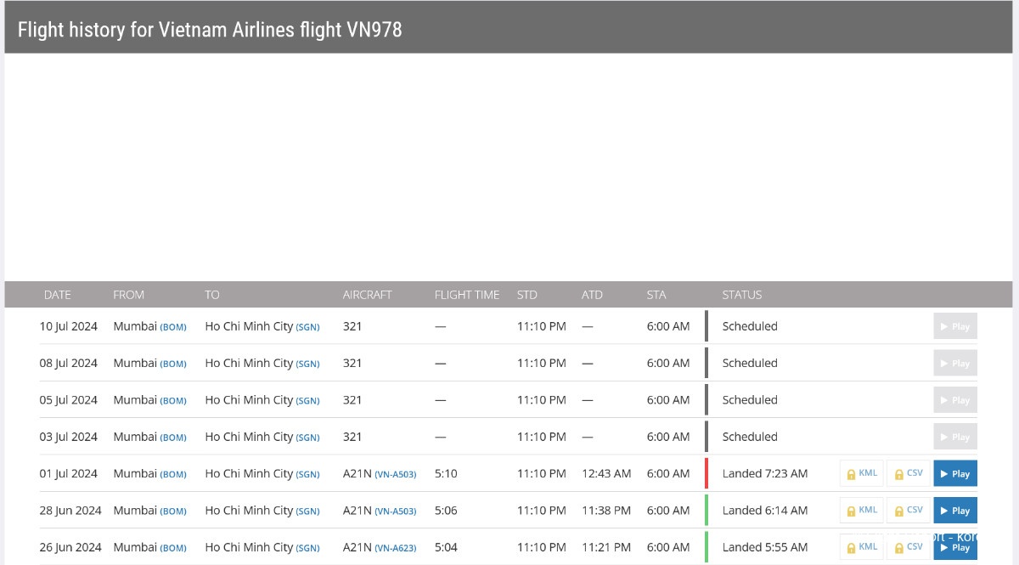
Task: Click disabled Play for 05 Jul 2024
Action: click(955, 400)
